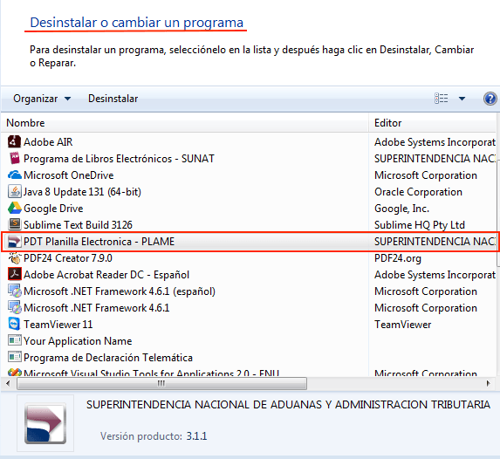Select Microsoft .NET Framework 4.6.1 (español) name
Viewport: 500px width, 459px height.
(120, 291)
